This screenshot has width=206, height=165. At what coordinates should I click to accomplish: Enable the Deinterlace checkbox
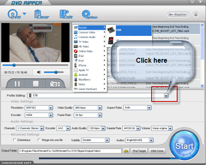point(14,140)
